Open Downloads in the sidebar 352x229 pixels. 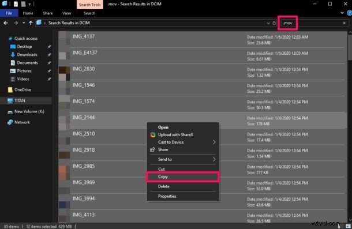coord(27,55)
